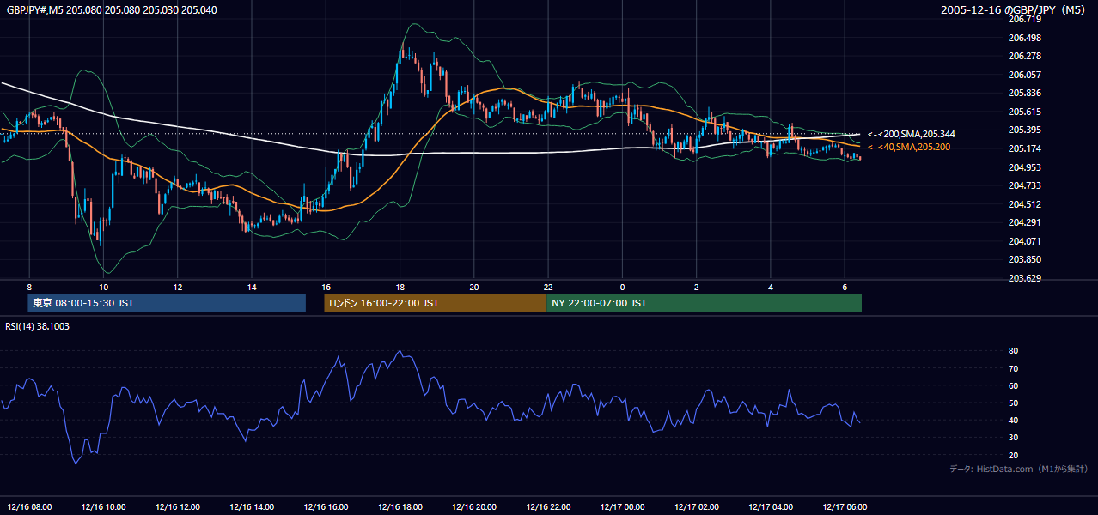
Task: Click hour tick 4 under price chart
Action: coord(771,287)
